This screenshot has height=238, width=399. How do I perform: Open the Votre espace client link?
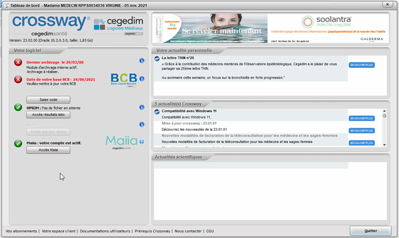pos(58,231)
